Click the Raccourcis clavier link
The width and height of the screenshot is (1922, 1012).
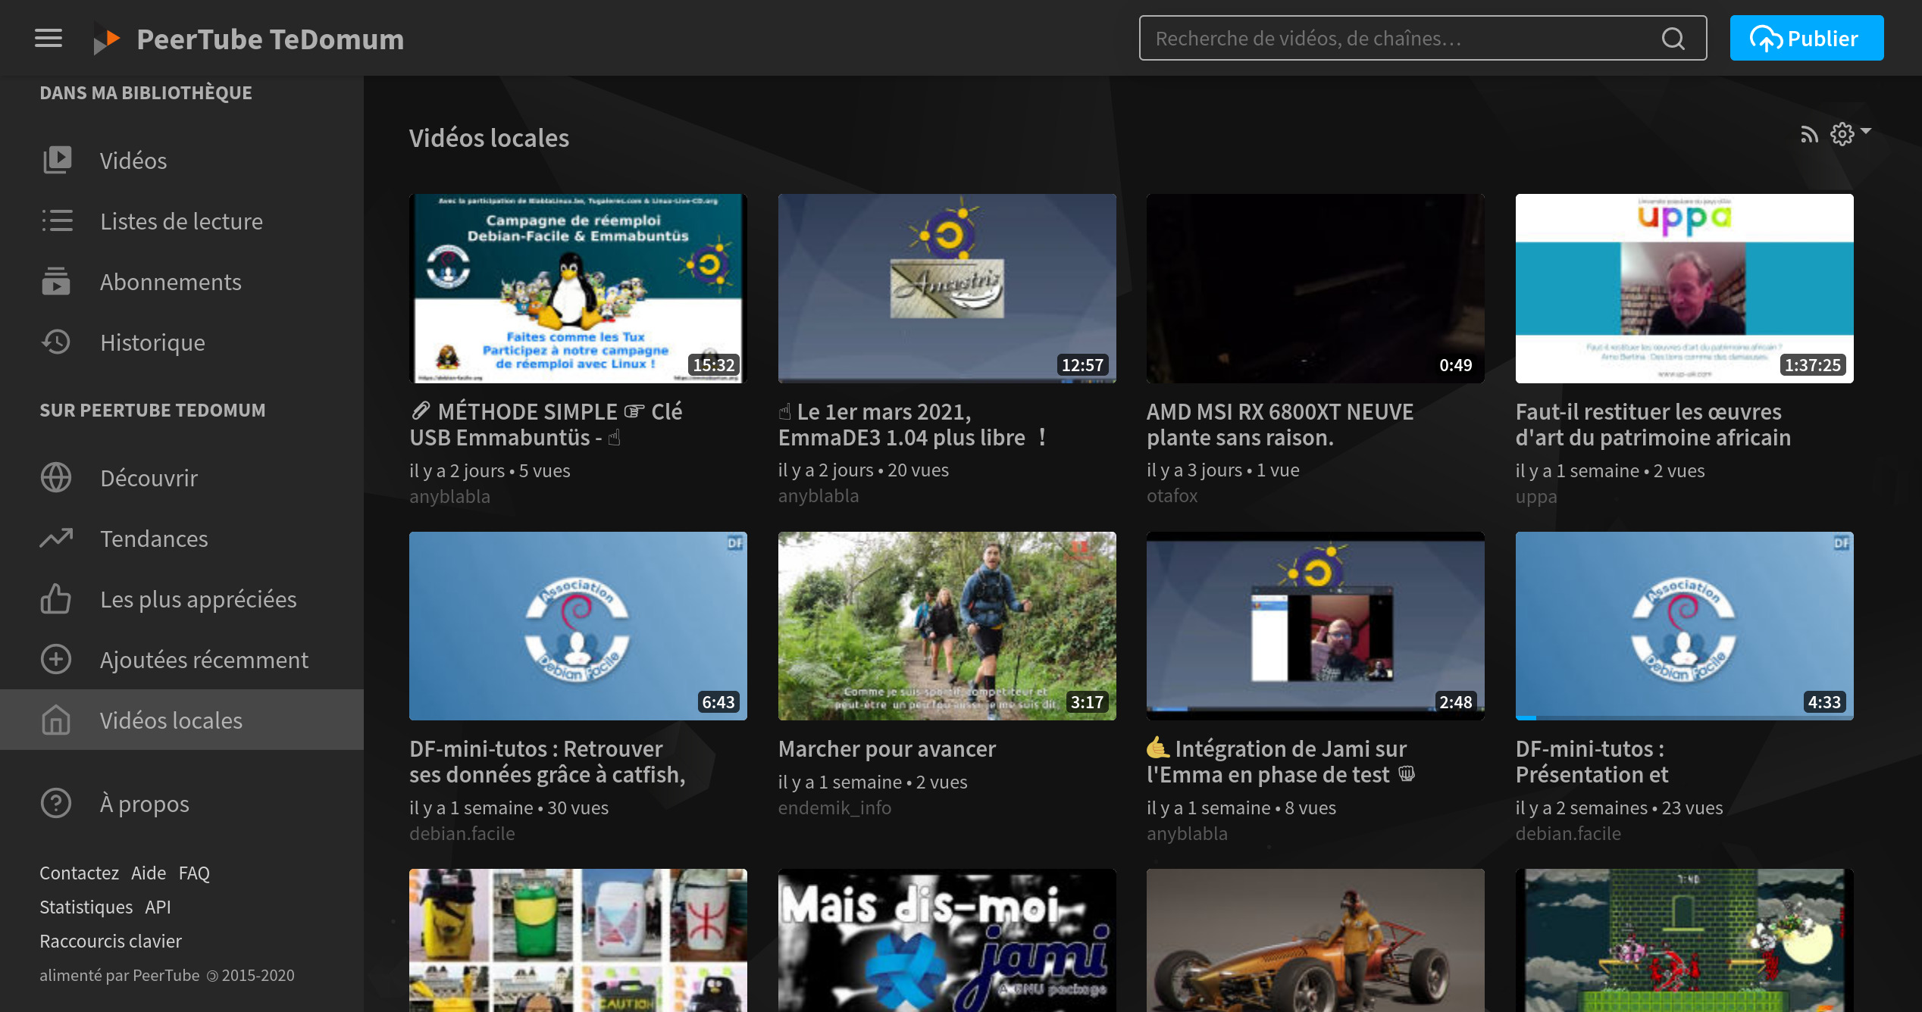point(111,941)
